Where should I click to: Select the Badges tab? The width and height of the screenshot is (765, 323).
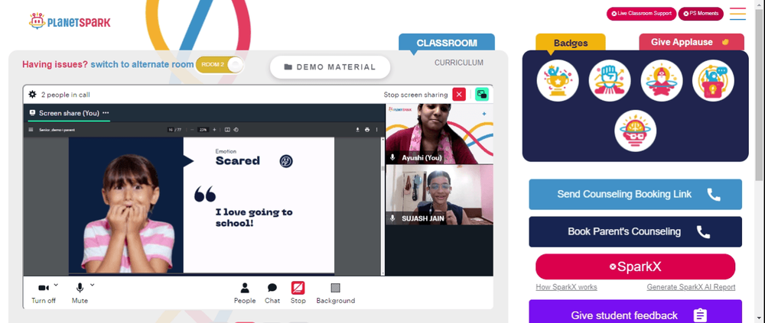click(x=571, y=43)
